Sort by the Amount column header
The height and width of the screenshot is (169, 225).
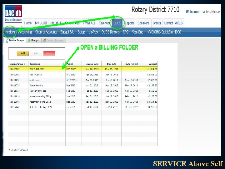[149, 64]
